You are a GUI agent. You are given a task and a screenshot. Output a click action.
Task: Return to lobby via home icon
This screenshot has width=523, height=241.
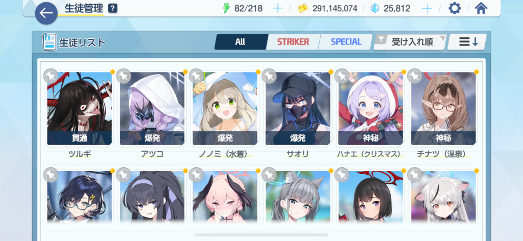pos(481,8)
